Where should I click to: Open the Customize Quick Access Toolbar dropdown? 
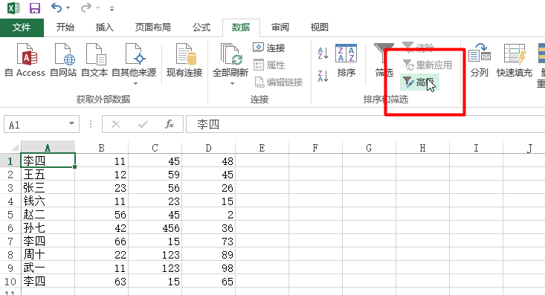tap(112, 9)
